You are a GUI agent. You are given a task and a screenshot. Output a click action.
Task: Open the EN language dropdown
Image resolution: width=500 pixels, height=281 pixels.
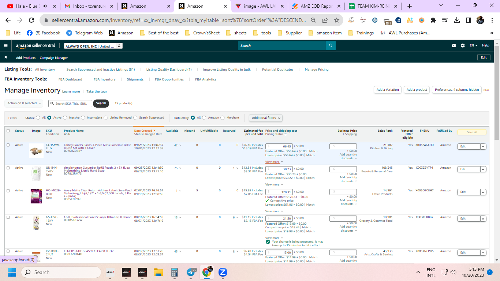click(x=474, y=46)
